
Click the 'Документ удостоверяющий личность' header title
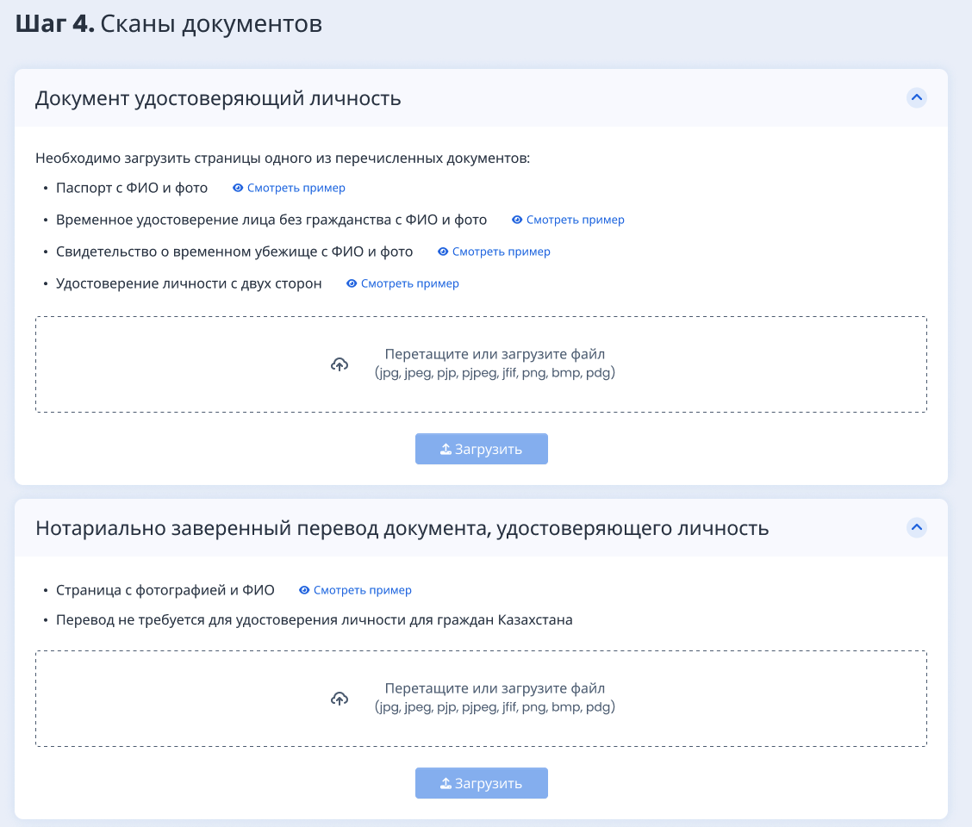(218, 98)
